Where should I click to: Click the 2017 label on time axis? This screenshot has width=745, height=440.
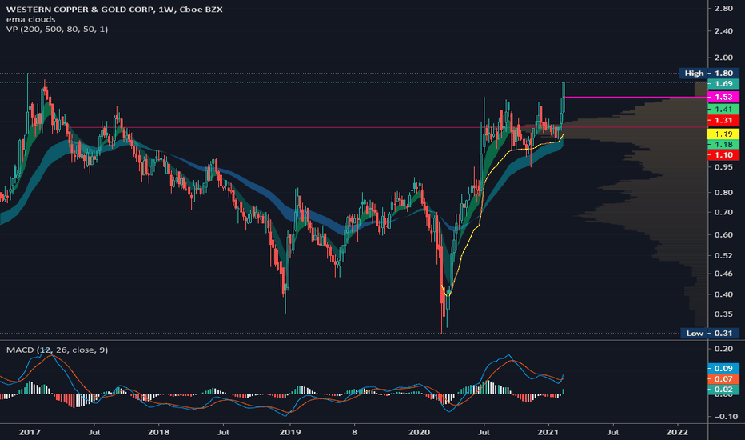tap(30, 432)
